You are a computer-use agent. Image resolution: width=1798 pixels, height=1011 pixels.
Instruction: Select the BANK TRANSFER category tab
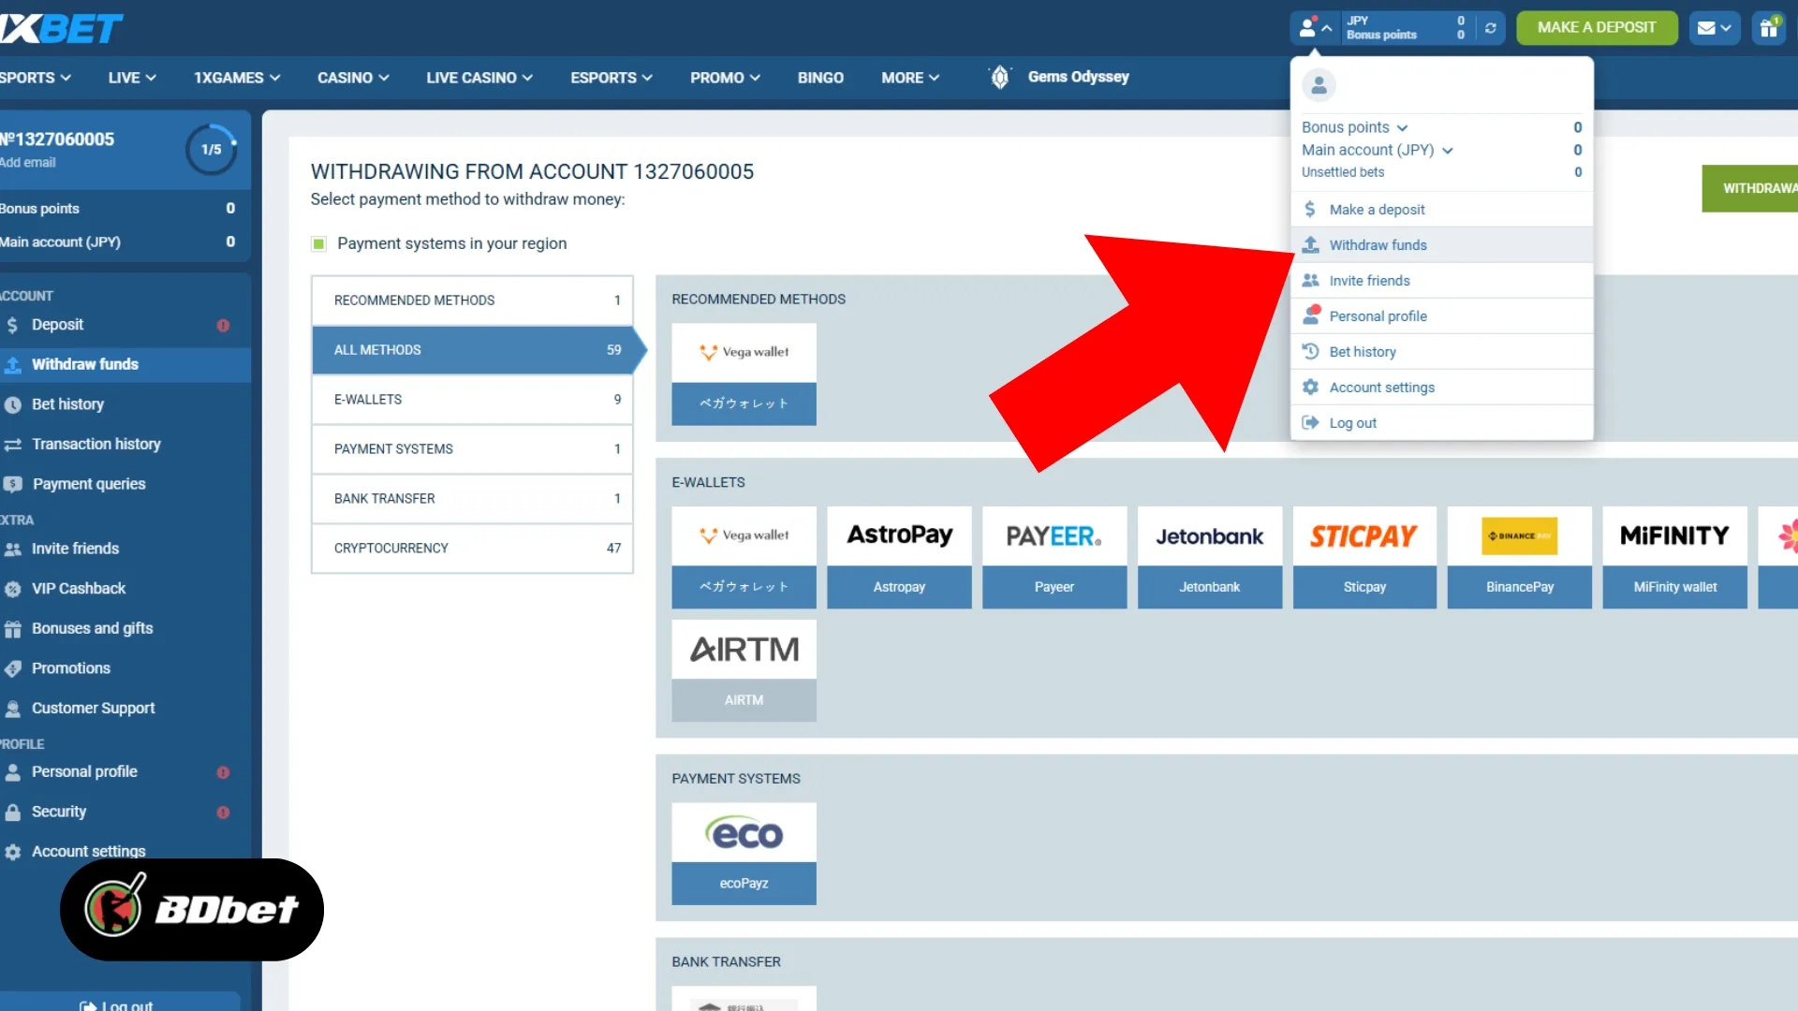click(x=473, y=499)
